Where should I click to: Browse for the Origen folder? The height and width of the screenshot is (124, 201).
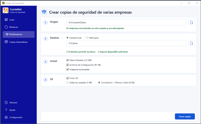[191, 22]
